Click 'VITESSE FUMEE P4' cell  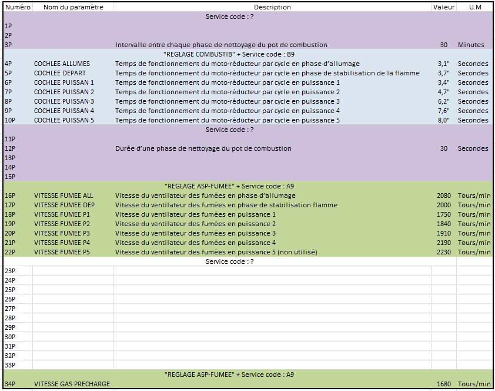(62, 243)
